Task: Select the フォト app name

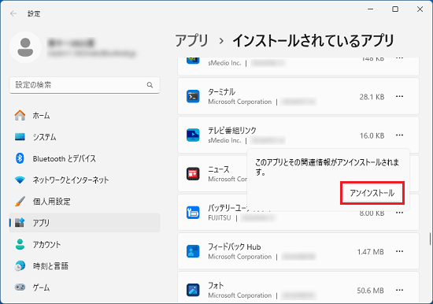Action: 216,285
